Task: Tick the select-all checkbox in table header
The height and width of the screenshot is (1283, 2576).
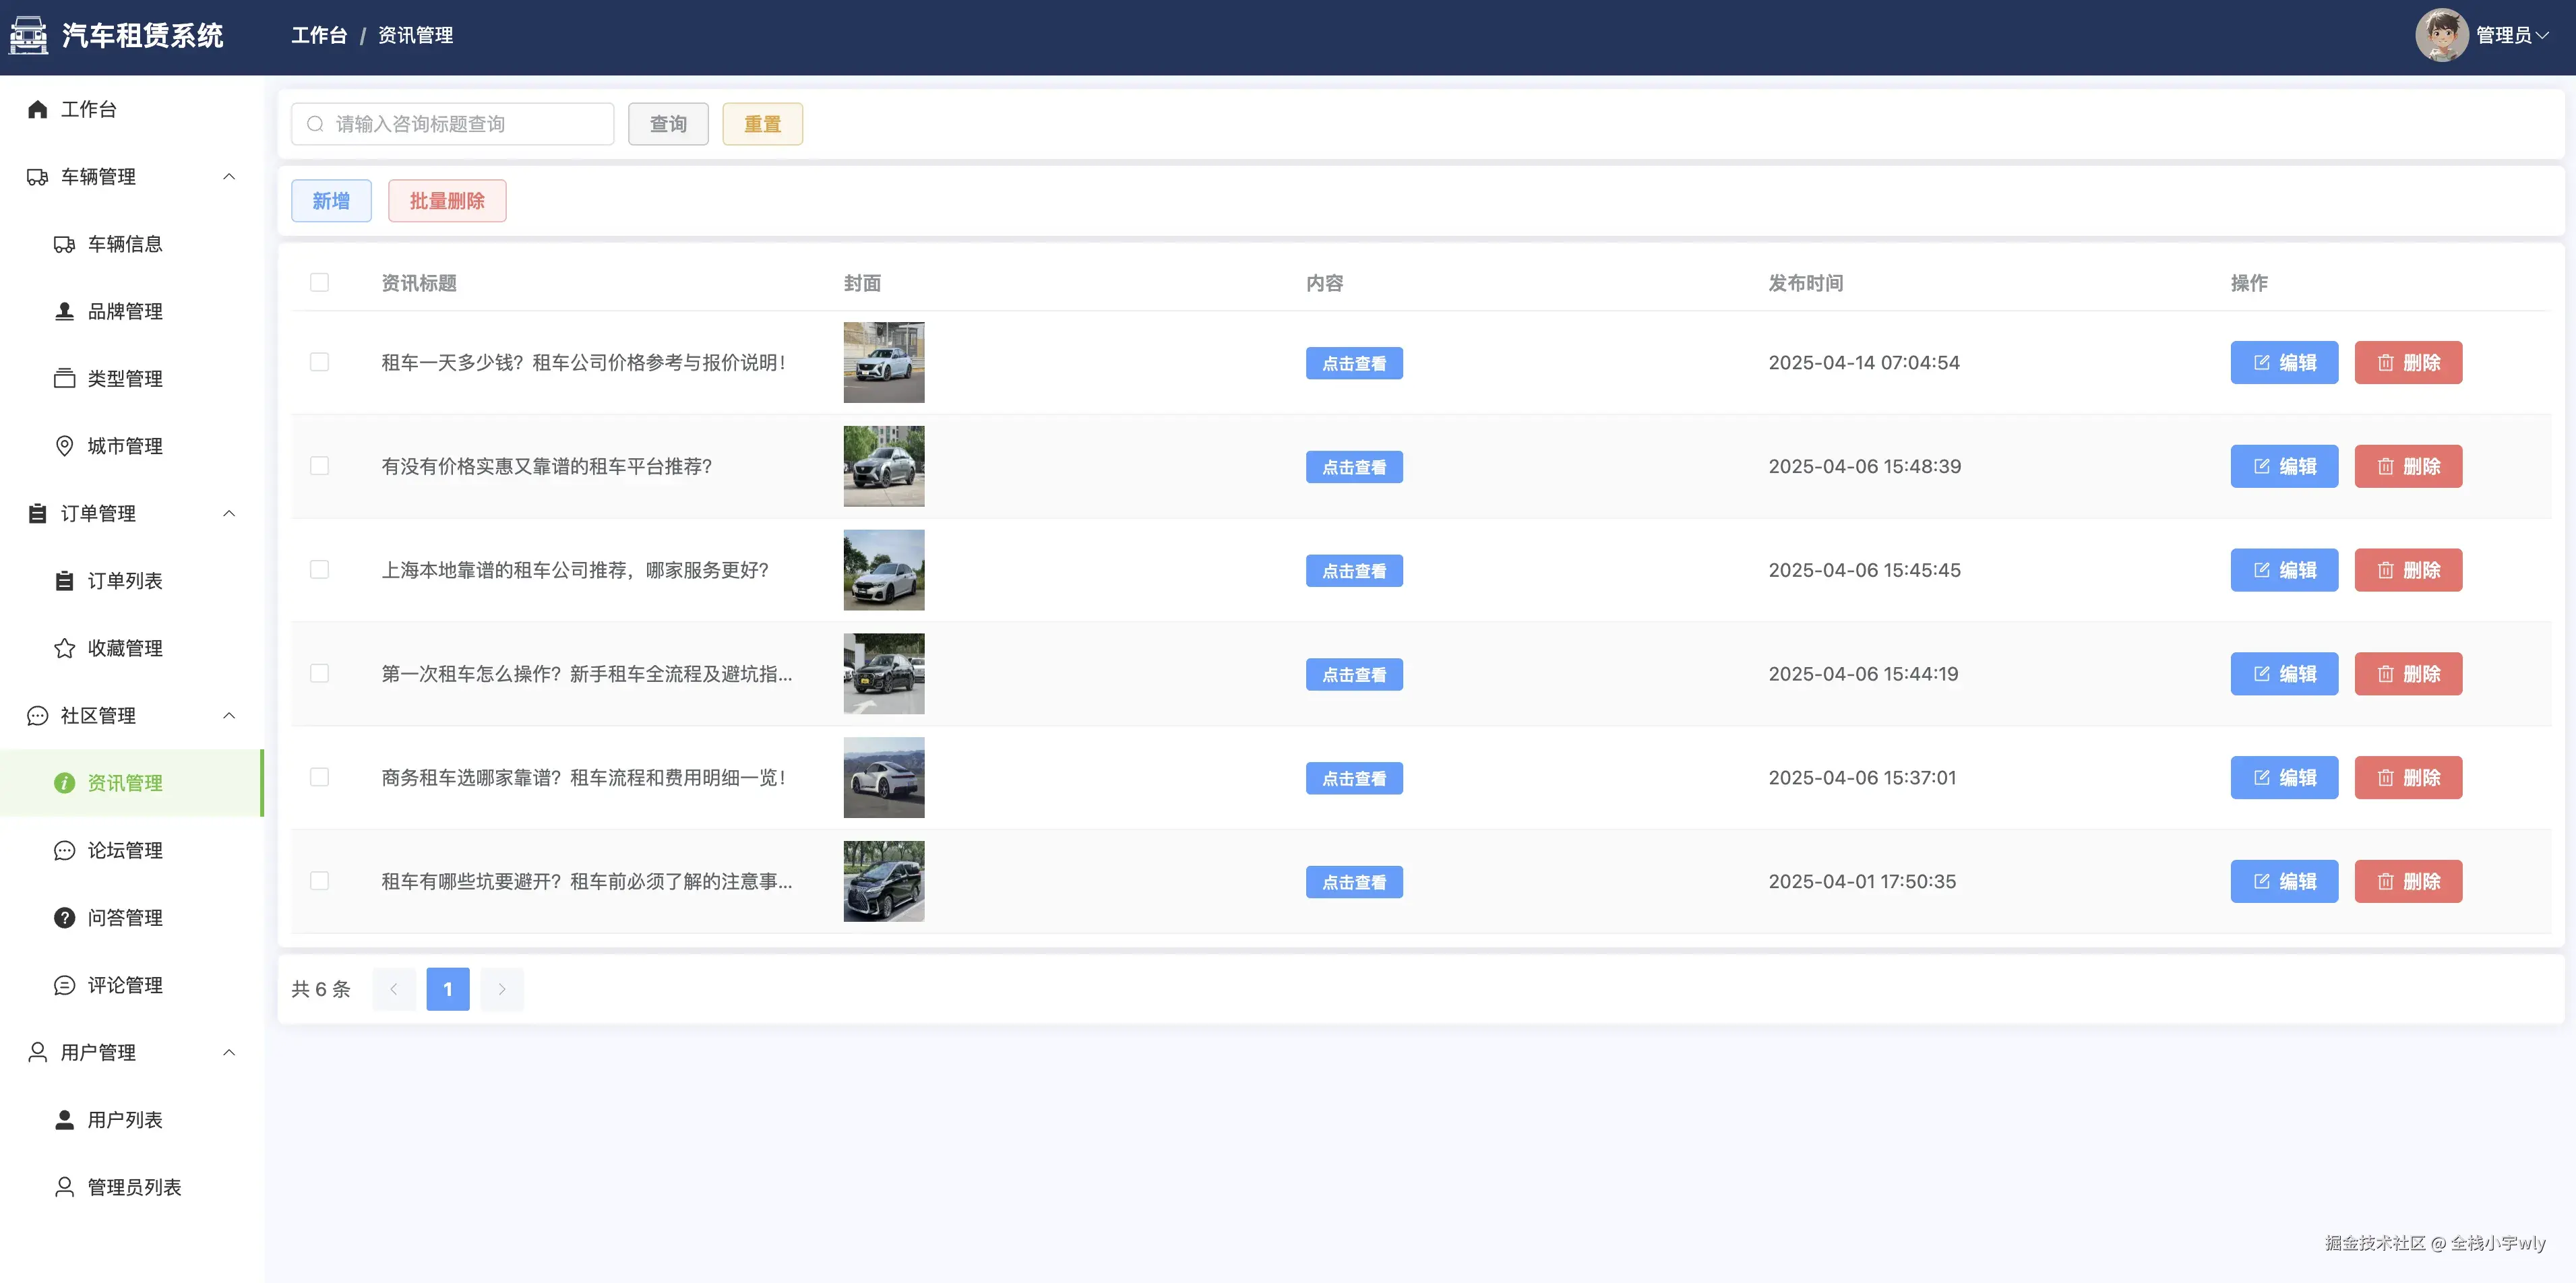Action: [x=319, y=283]
